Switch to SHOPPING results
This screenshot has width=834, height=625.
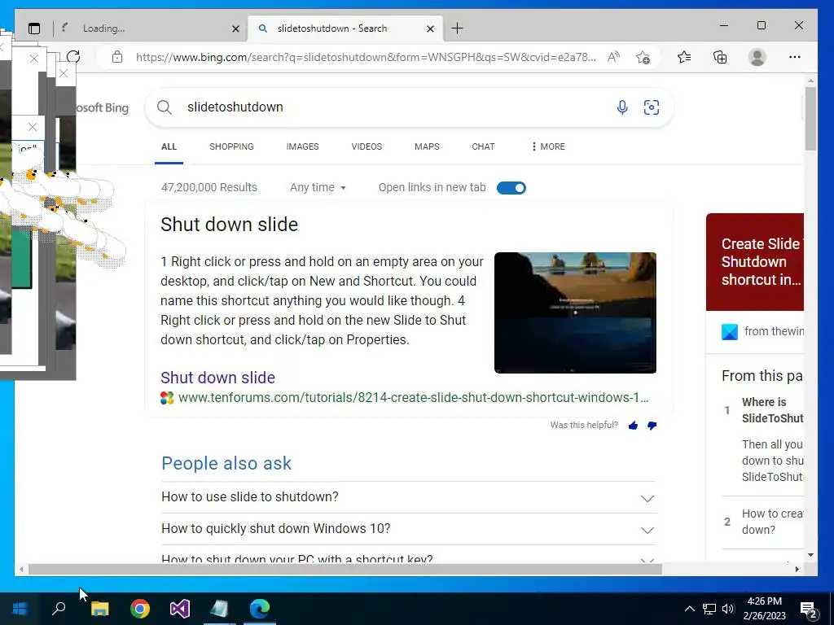pos(231,146)
